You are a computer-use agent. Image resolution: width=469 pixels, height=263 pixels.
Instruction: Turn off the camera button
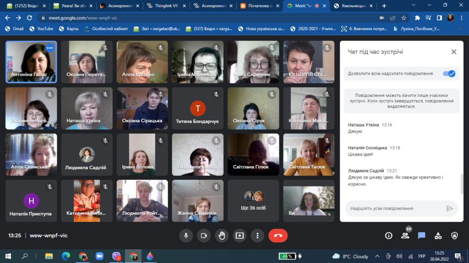[x=204, y=236]
